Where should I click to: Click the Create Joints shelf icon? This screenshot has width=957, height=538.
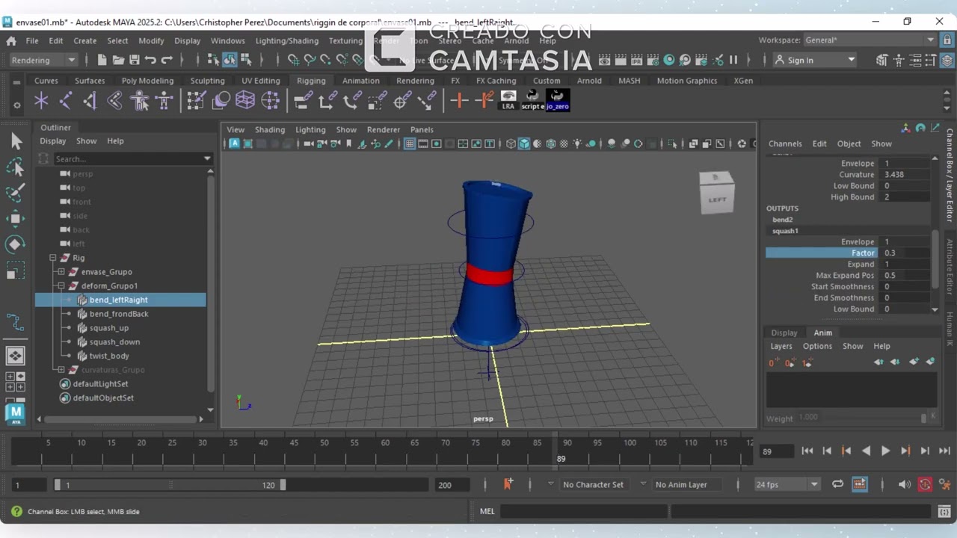pyautogui.click(x=66, y=100)
